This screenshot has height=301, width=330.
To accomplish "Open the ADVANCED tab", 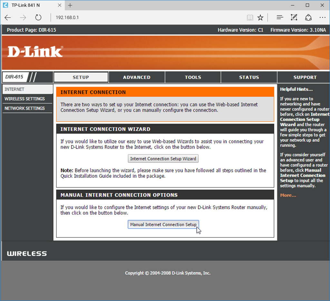I will click(137, 77).
